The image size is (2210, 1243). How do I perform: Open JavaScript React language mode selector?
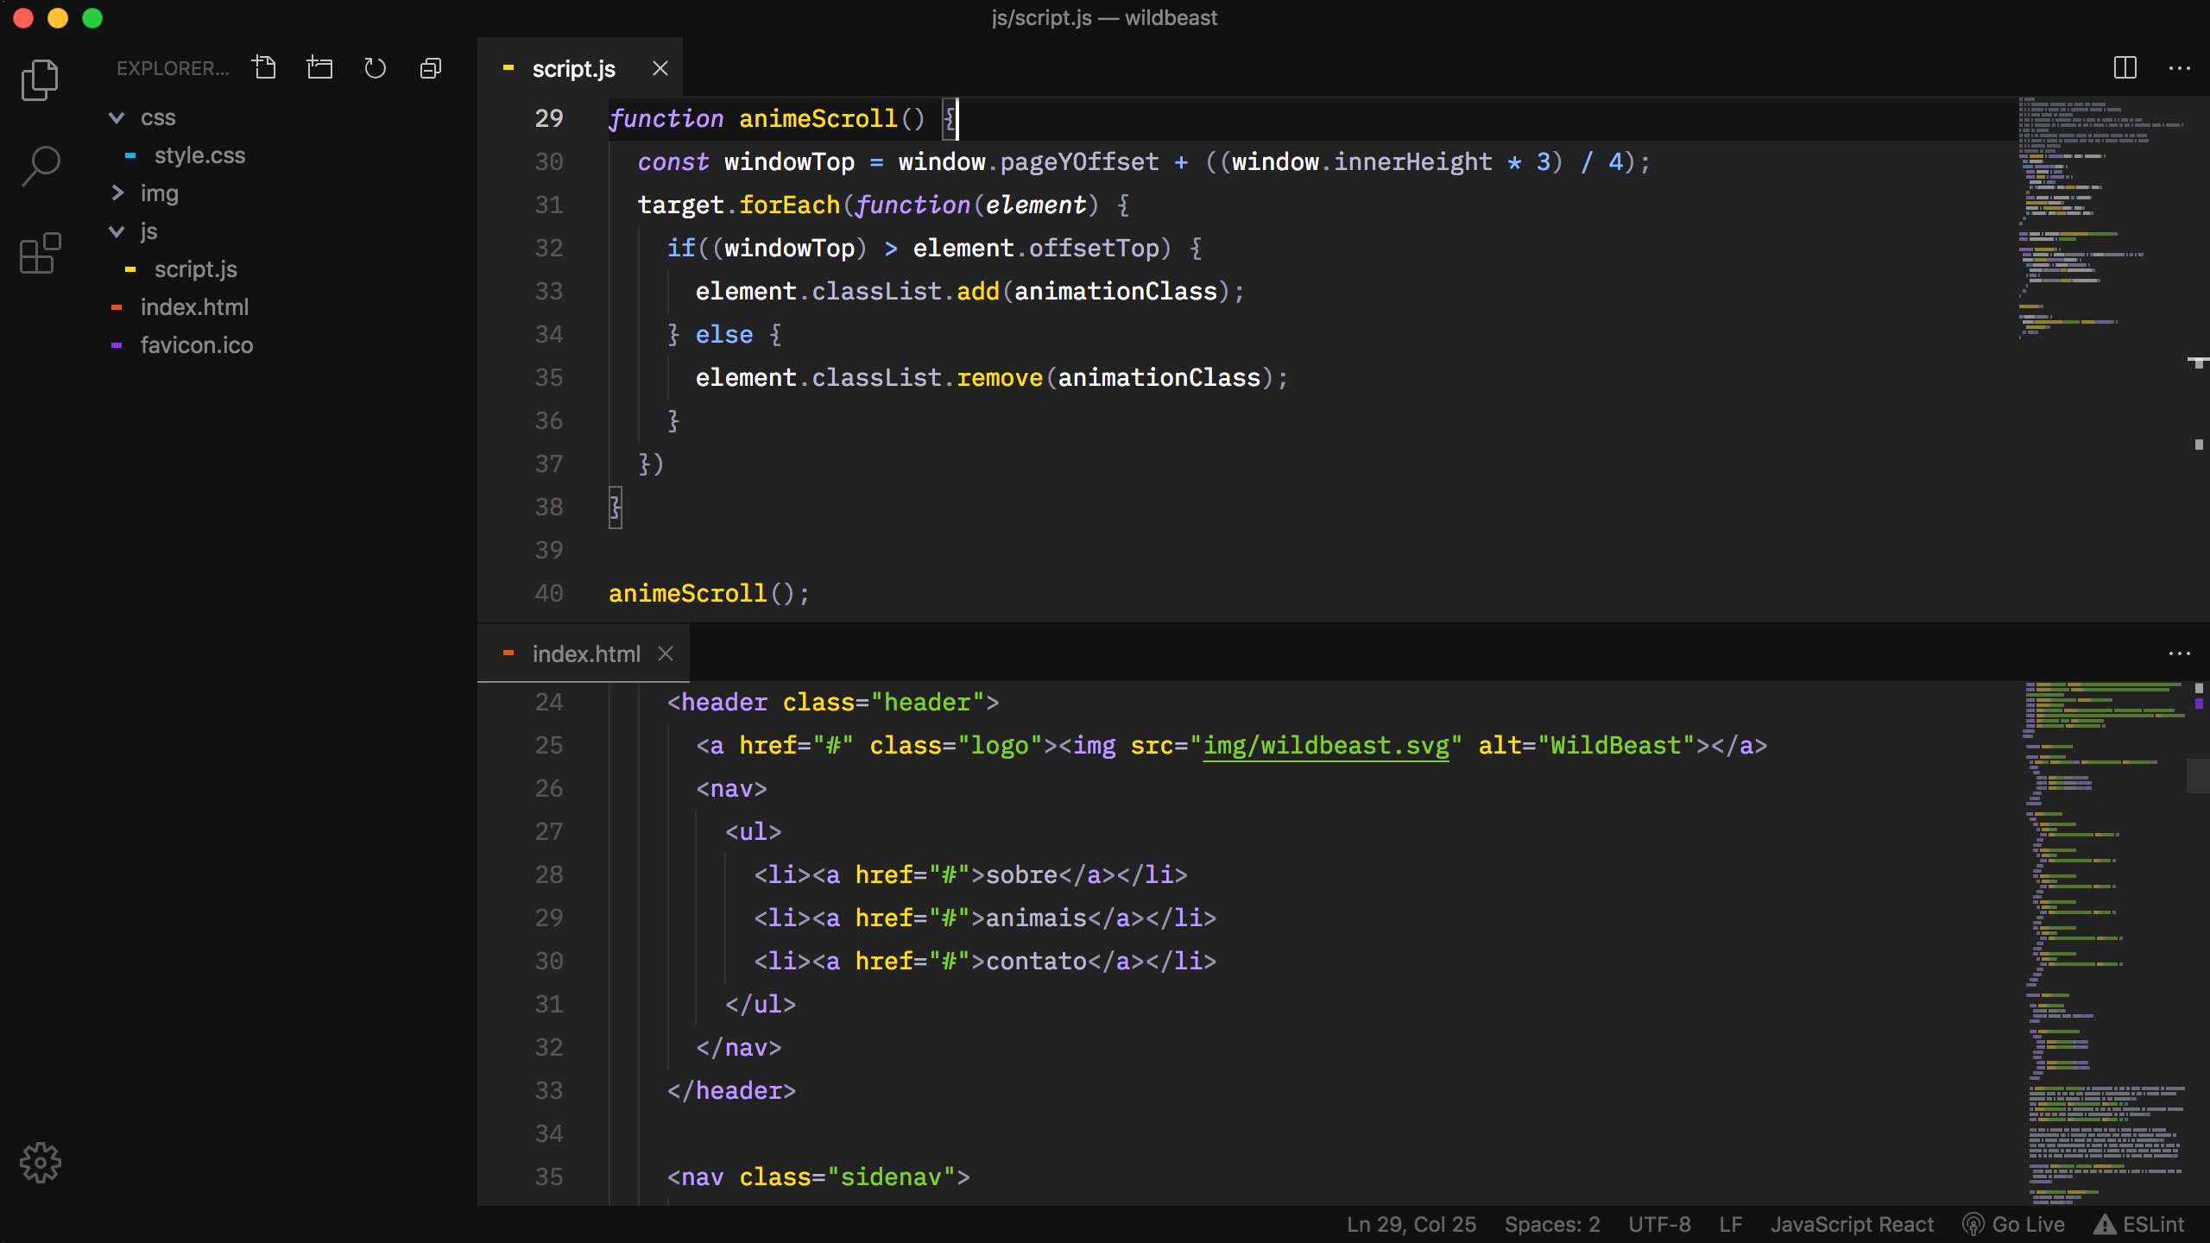click(1852, 1224)
